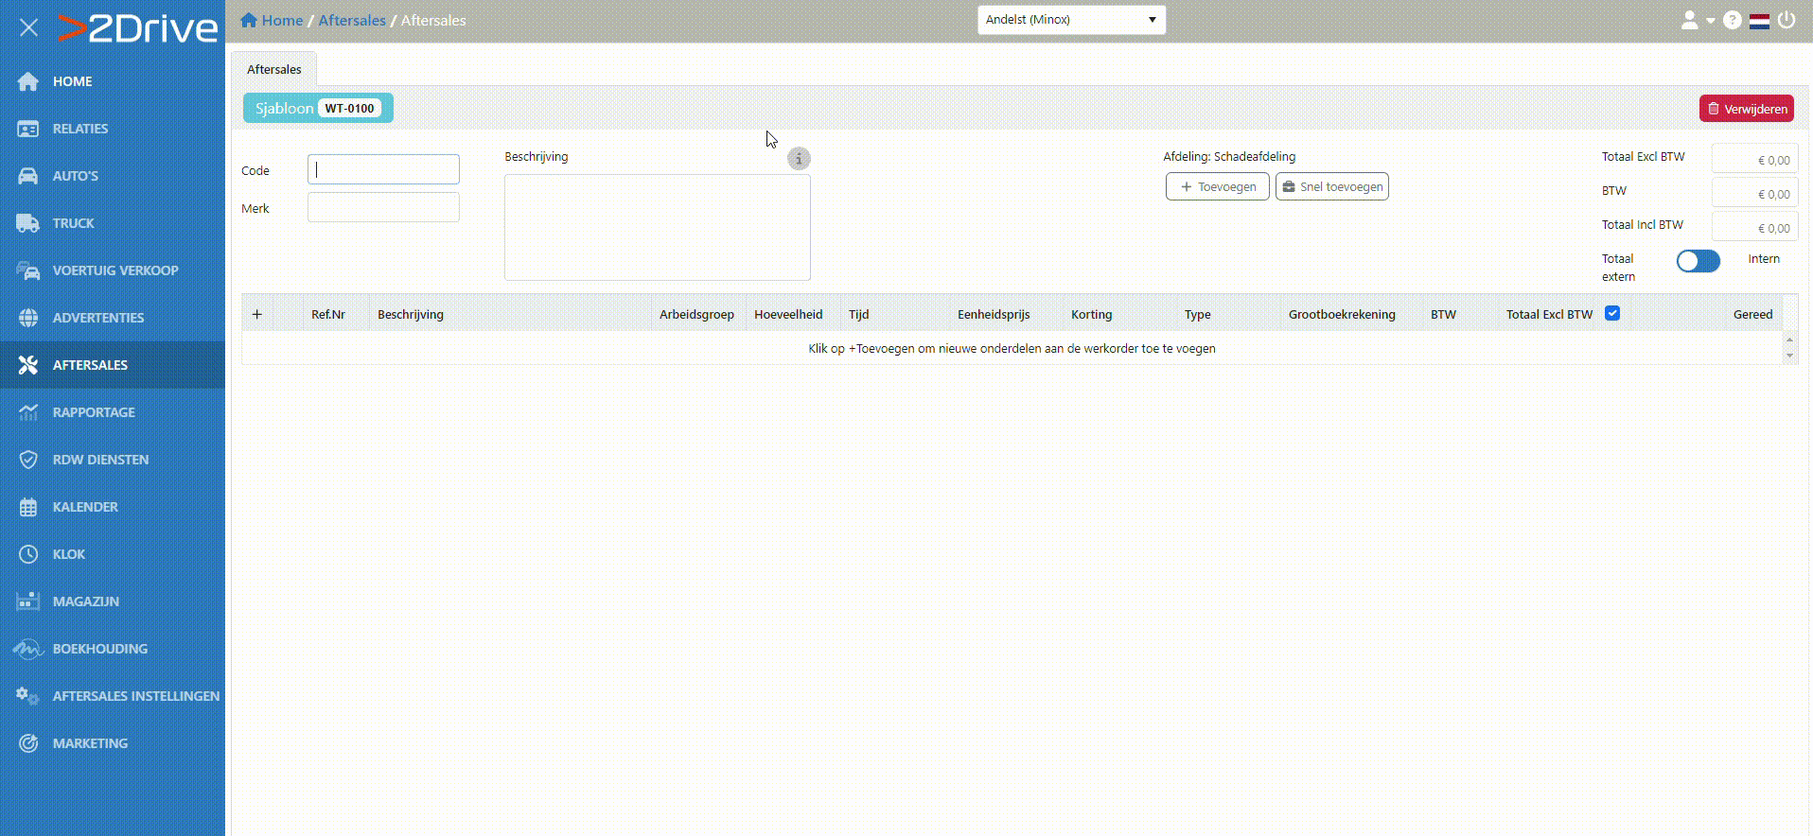
Task: Click the Snel toevoegen button
Action: [1331, 186]
